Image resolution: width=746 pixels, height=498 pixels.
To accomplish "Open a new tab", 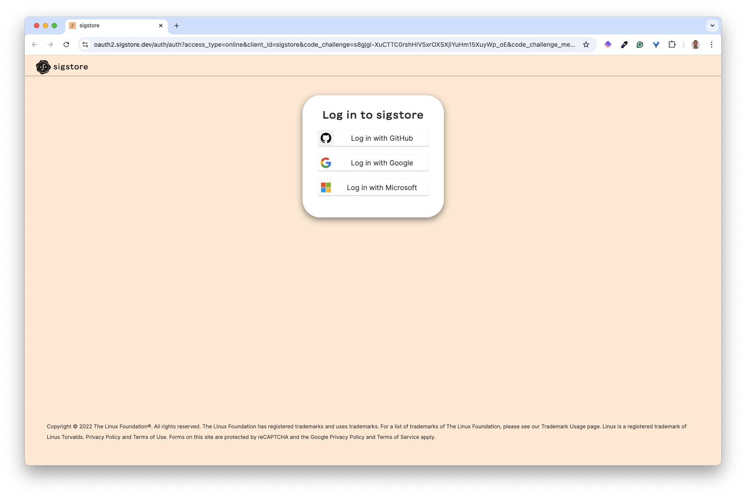I will [x=177, y=26].
